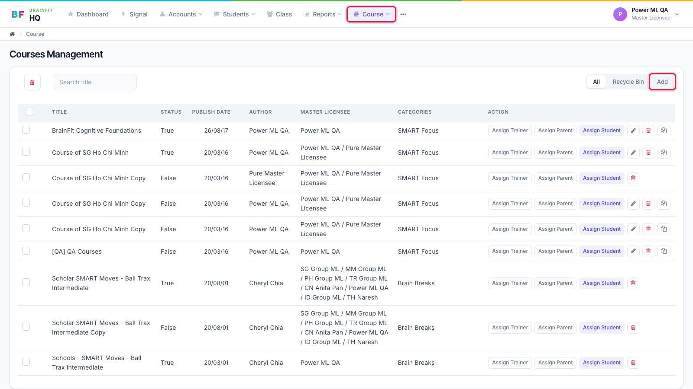Select the [QA] QA Courses checkbox
This screenshot has width=693, height=389.
point(26,251)
